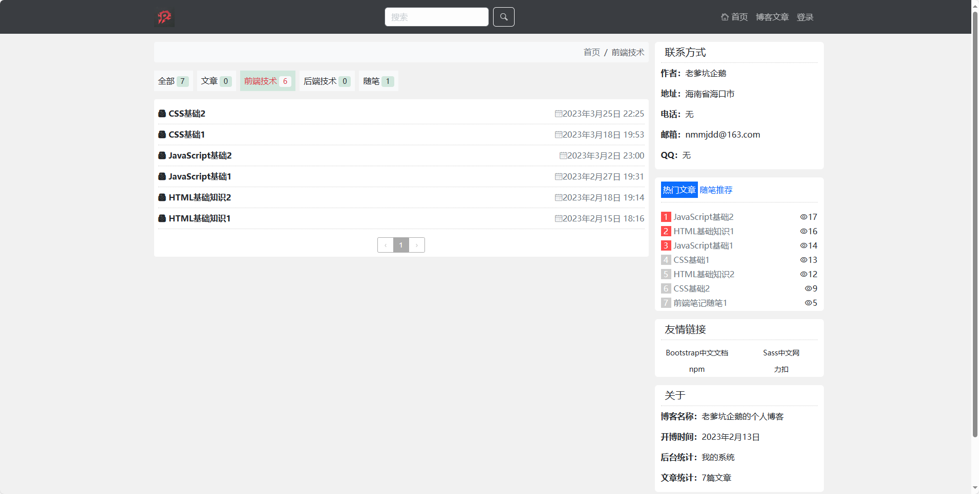Click 登录 login link

pyautogui.click(x=805, y=17)
